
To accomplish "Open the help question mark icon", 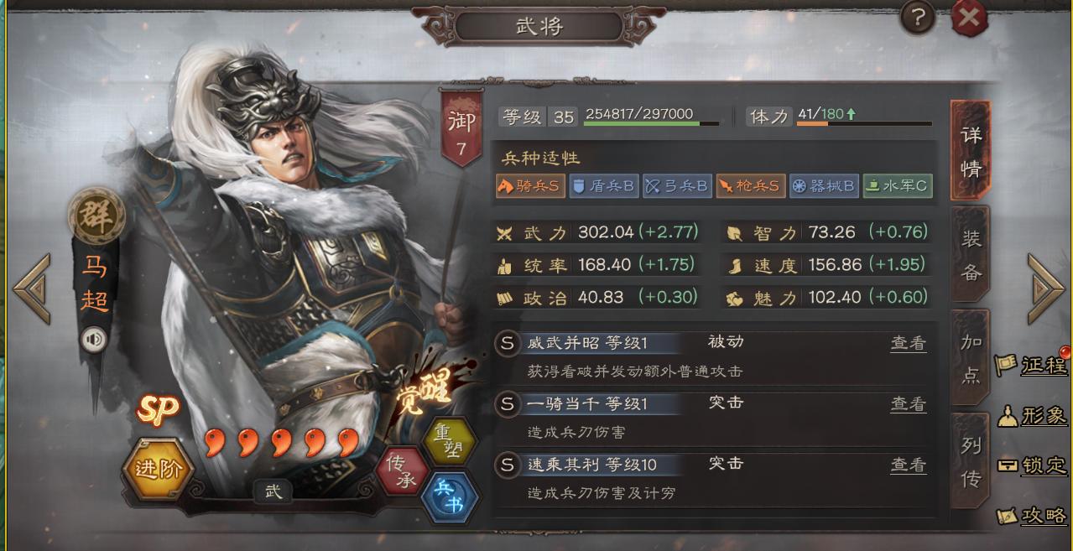I will [x=919, y=18].
